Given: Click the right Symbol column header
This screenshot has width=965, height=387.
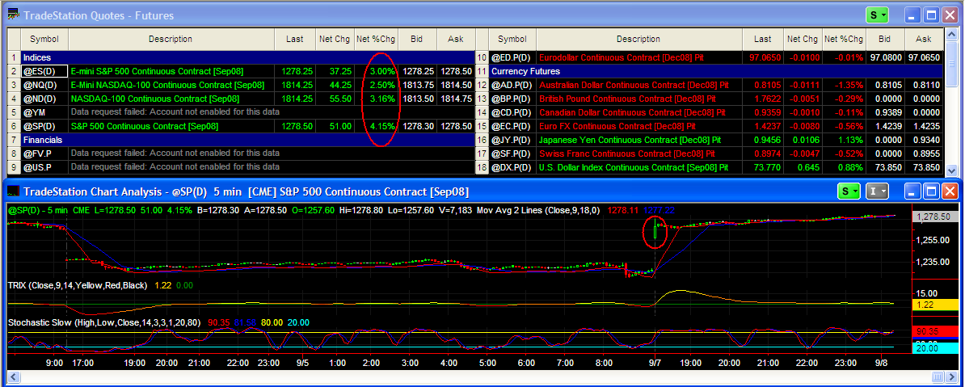Looking at the screenshot, I should pos(512,40).
